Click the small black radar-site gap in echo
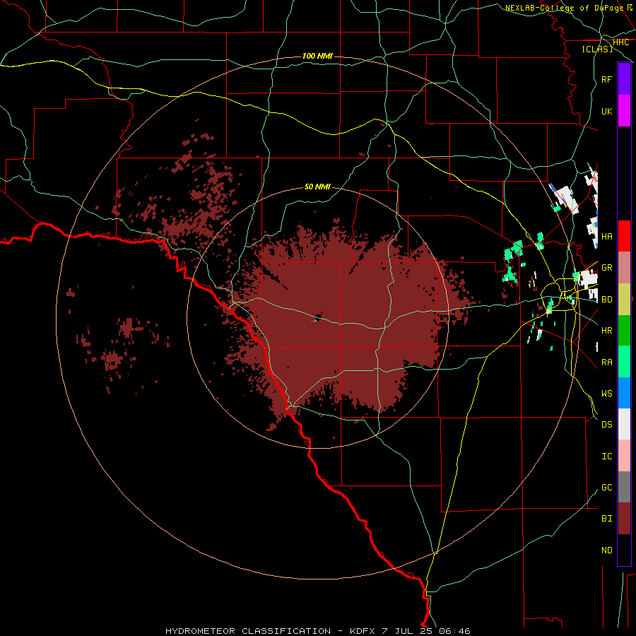636x636 pixels. tap(318, 317)
